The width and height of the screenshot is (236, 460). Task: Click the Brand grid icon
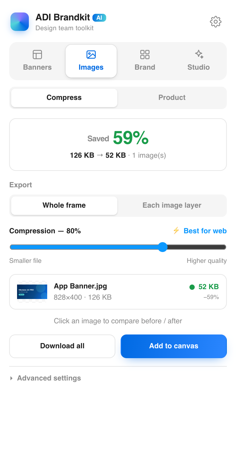pos(145,55)
